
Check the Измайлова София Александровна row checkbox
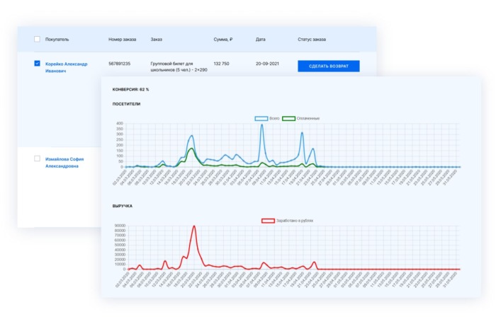[38, 159]
